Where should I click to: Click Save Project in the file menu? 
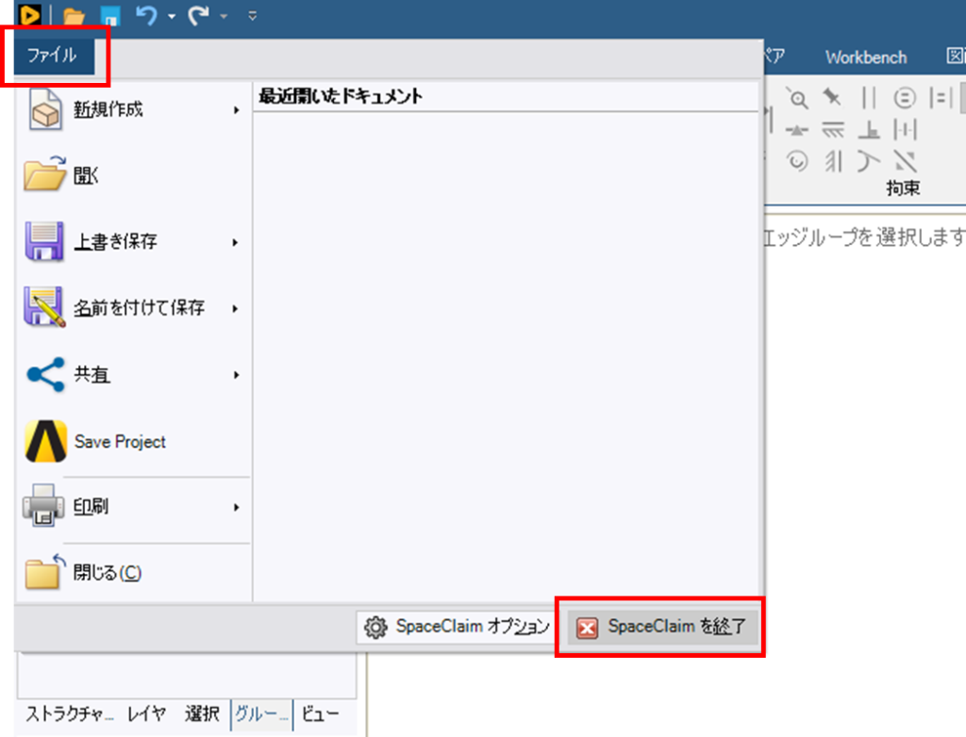[x=132, y=441]
